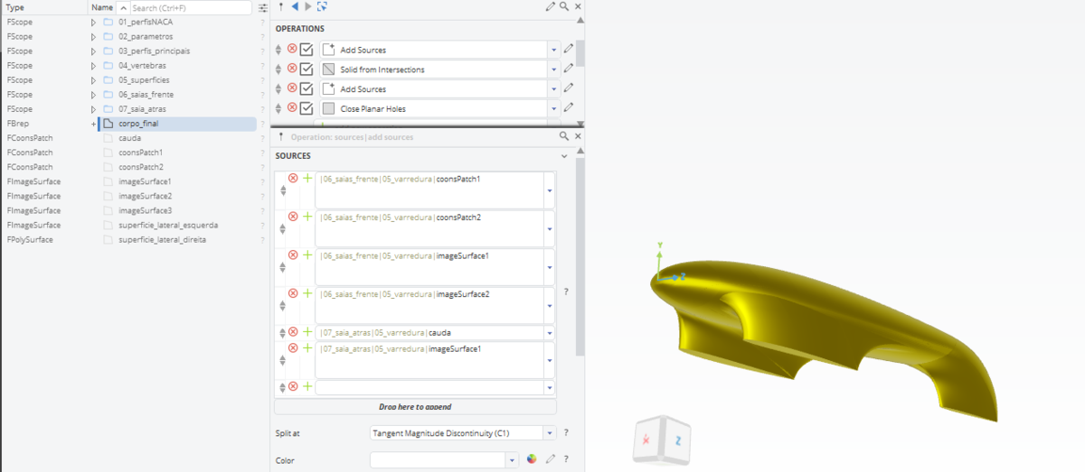Select 03_perfis_principais in the object tree
Screen dimensions: 1085x472
[154, 51]
